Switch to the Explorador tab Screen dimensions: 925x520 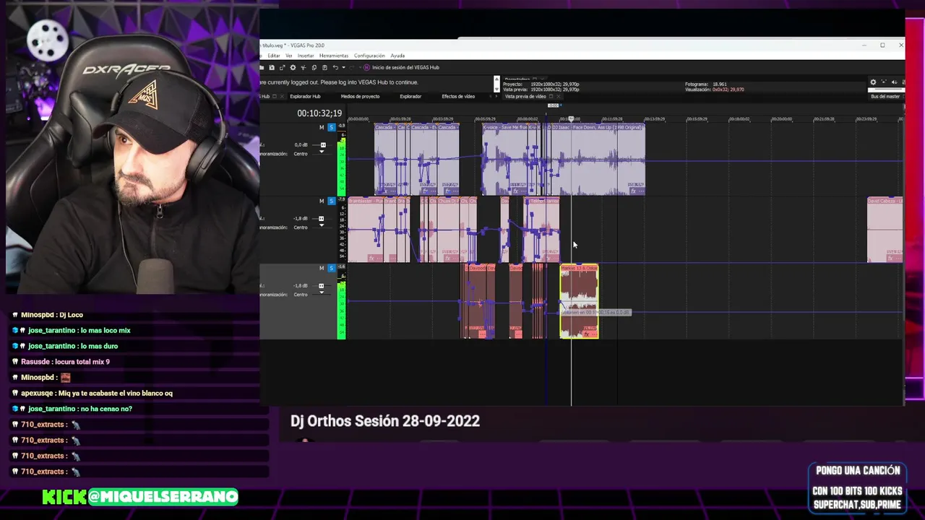click(410, 96)
